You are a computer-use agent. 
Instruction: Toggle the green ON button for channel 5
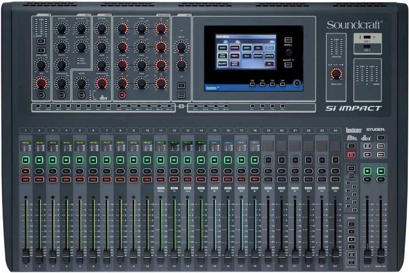[x=80, y=160]
